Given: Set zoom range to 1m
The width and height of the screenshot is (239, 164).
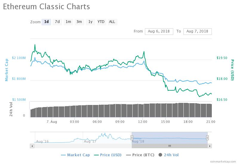Looking at the screenshot, I should click(68, 22).
